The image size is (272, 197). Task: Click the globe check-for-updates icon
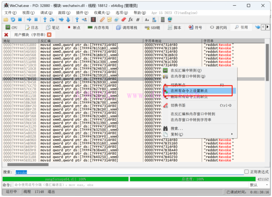[x=170, y=20]
